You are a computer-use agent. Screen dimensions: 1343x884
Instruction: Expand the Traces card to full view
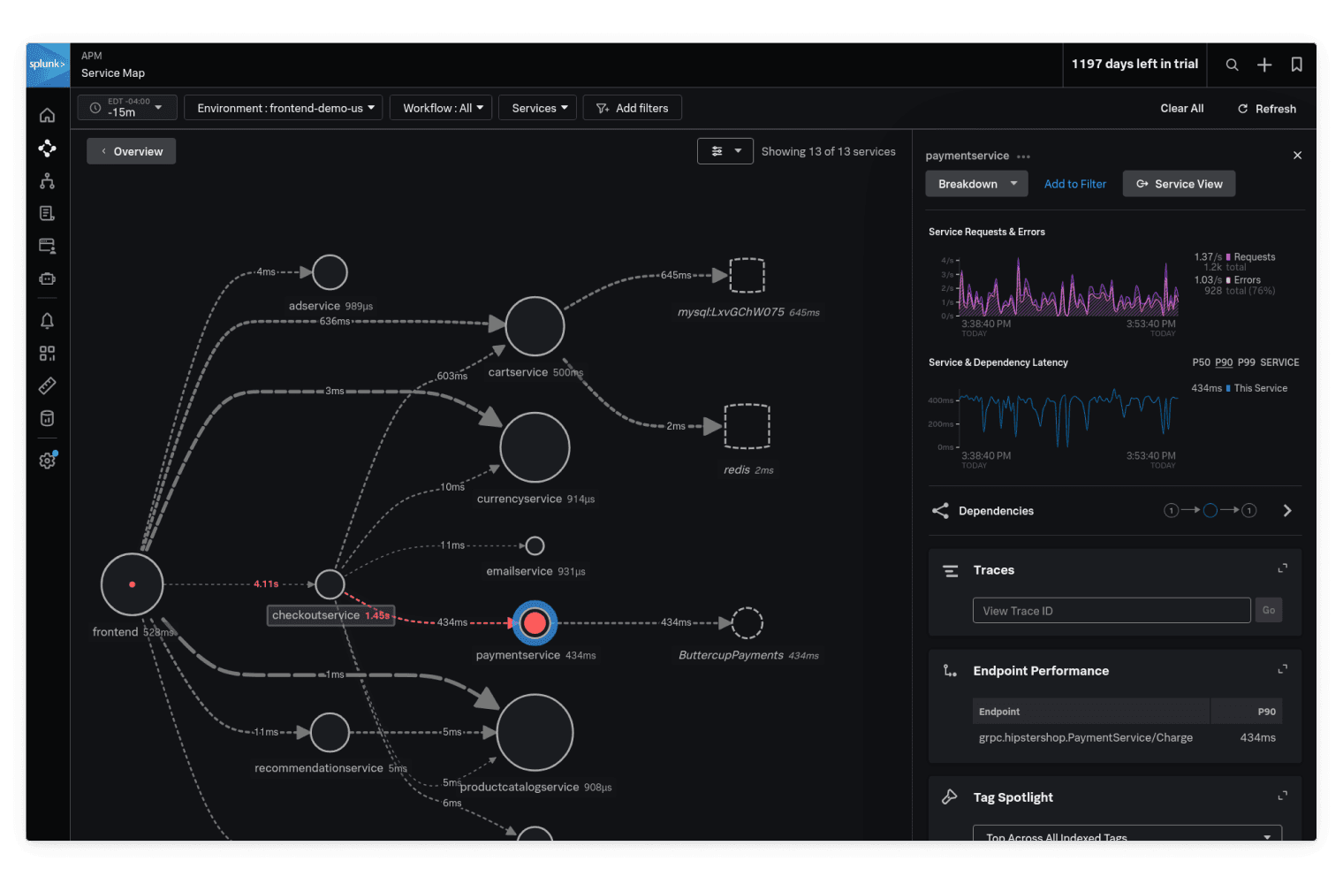(x=1282, y=568)
